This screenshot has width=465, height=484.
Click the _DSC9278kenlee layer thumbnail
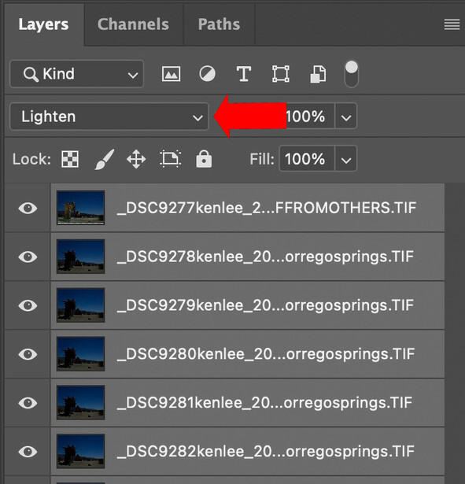point(81,257)
